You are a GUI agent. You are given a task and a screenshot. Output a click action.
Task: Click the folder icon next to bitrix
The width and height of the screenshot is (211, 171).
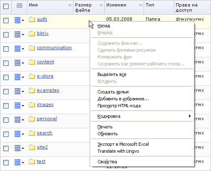pyautogui.click(x=32, y=34)
